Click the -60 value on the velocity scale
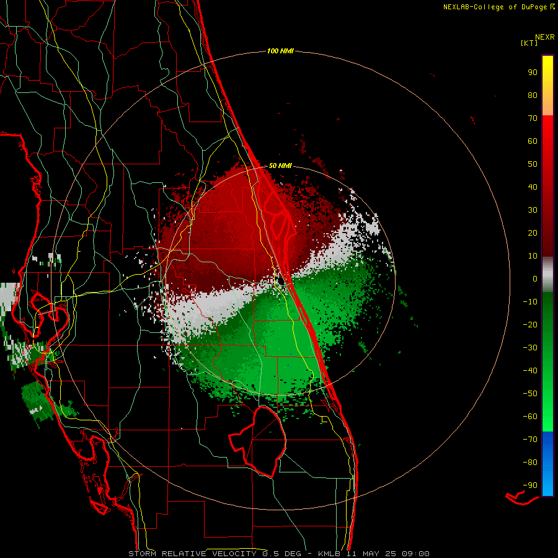The width and height of the screenshot is (558, 558). coord(530,417)
